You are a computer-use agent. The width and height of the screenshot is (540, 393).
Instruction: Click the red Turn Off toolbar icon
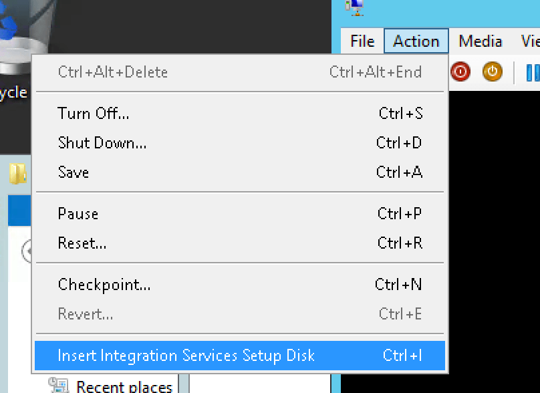tap(460, 72)
